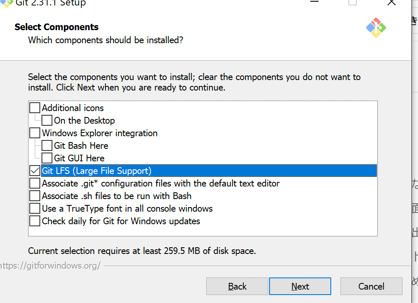
Task: Check the On the Desktop option
Action: pos(47,120)
